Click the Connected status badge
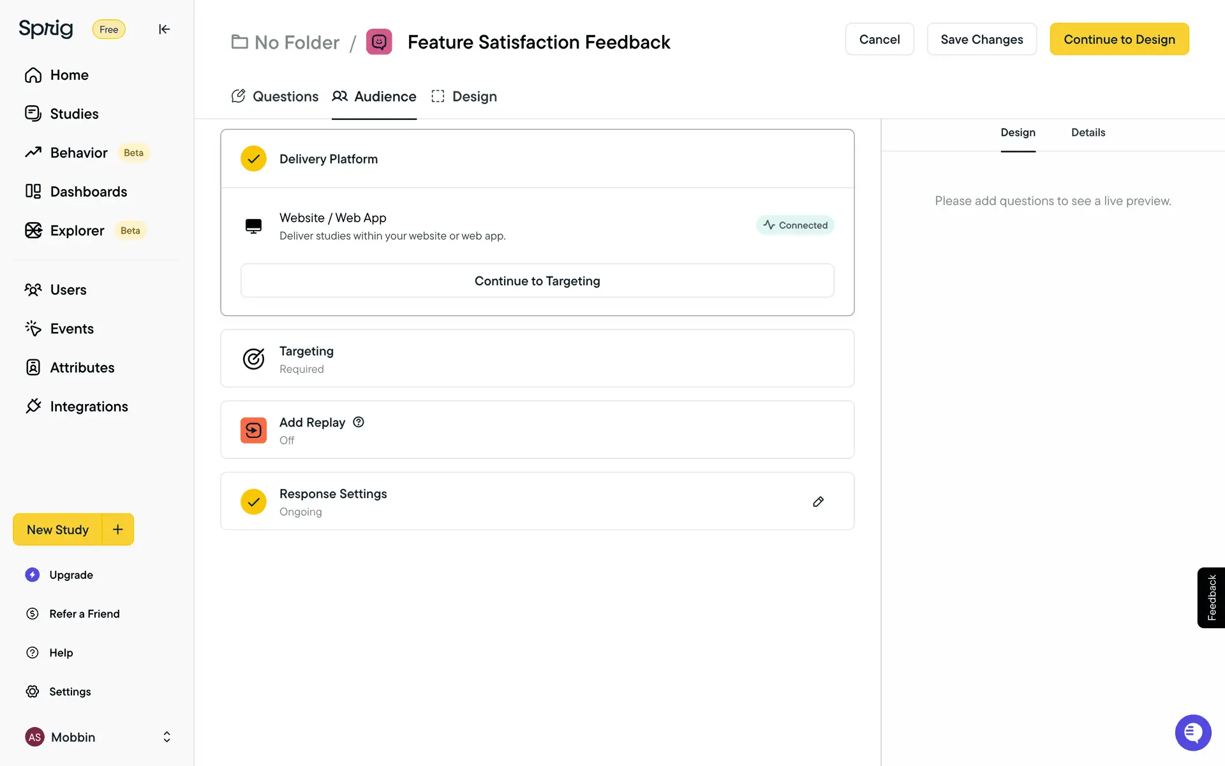This screenshot has height=766, width=1225. point(795,225)
